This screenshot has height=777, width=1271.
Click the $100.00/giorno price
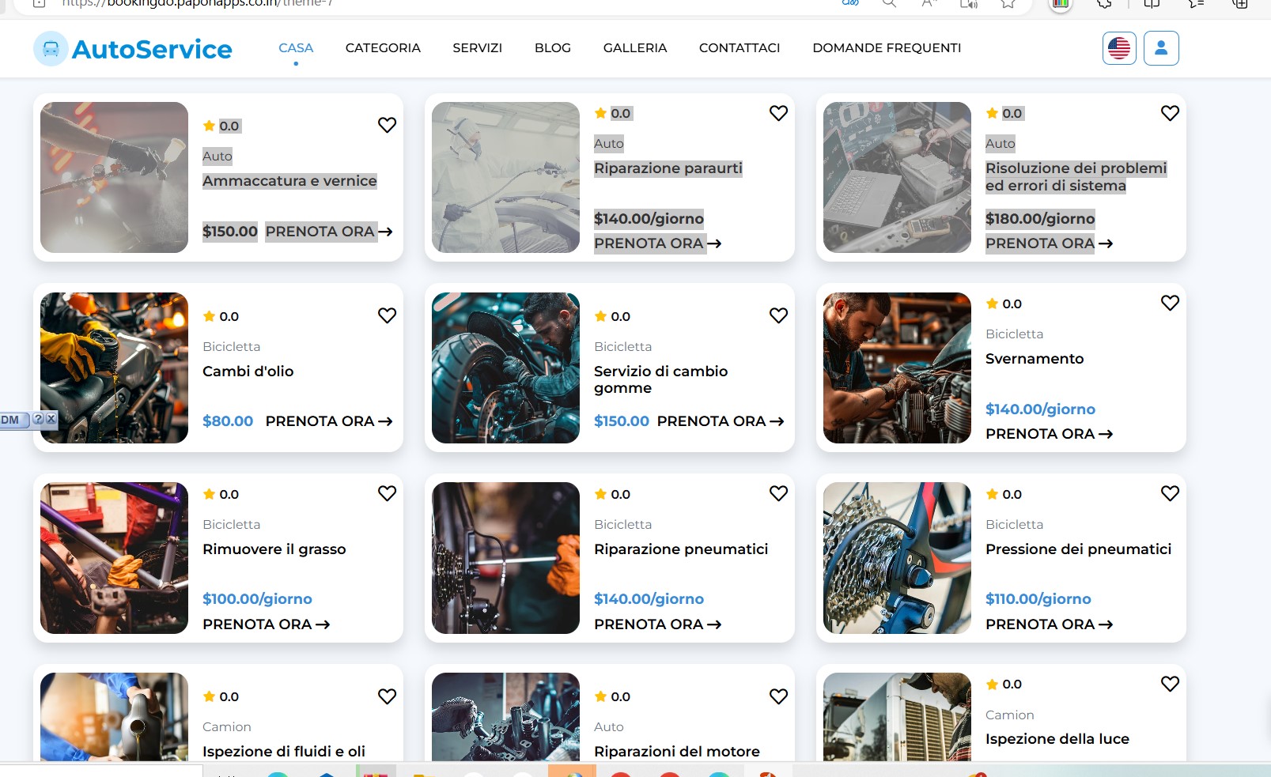point(257,599)
